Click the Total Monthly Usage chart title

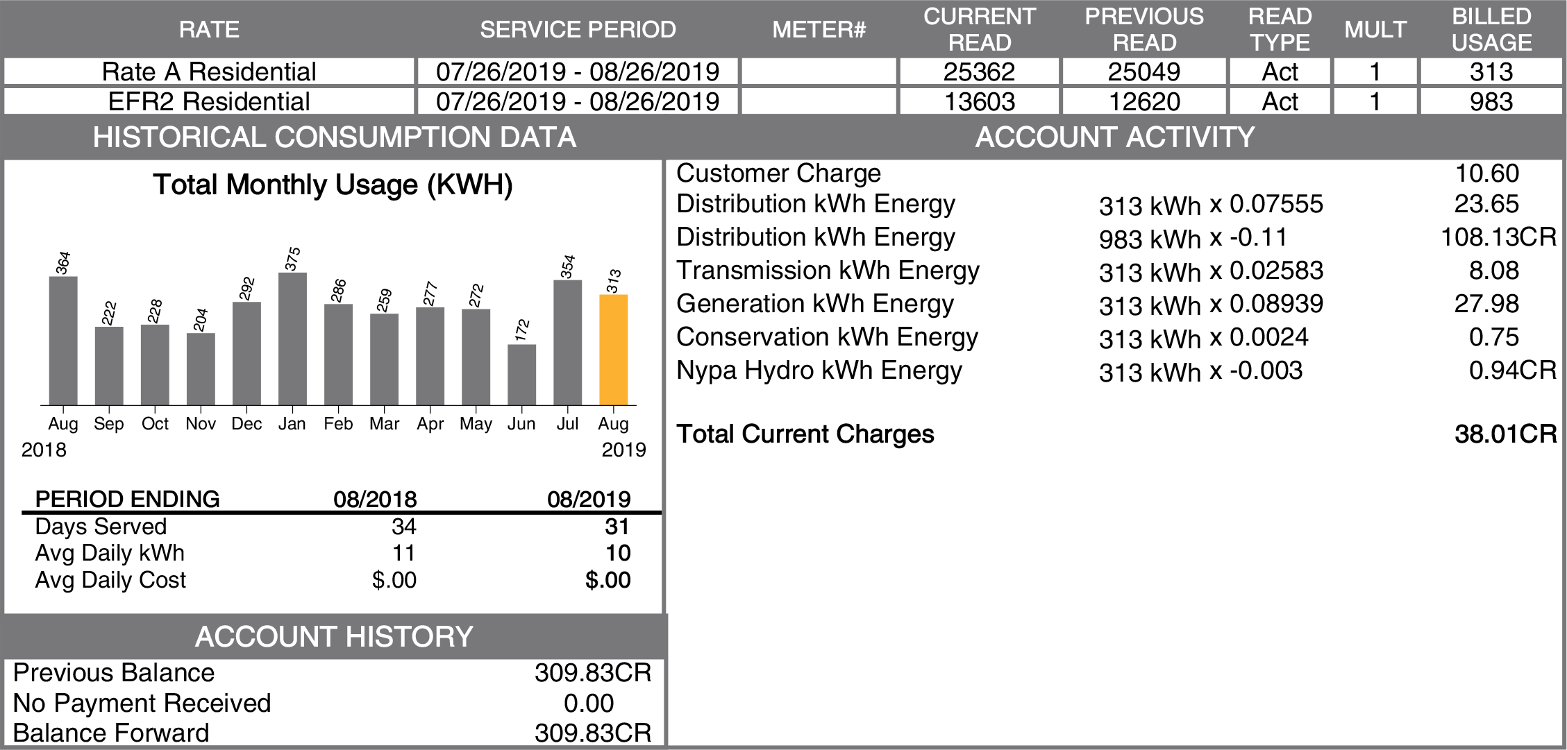coord(333,185)
